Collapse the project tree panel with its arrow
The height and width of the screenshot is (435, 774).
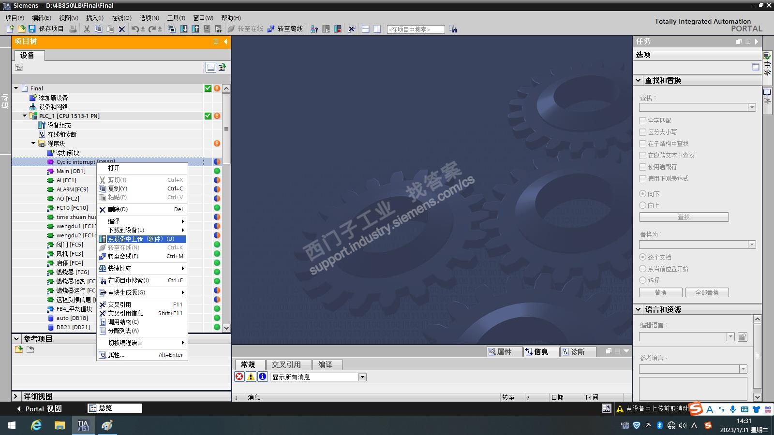[x=225, y=42]
